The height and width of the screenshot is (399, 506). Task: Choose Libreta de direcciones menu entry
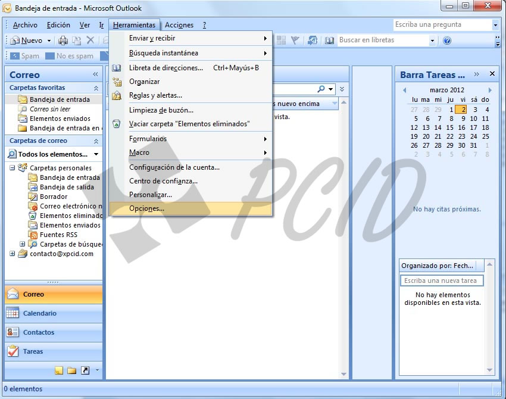click(190, 68)
